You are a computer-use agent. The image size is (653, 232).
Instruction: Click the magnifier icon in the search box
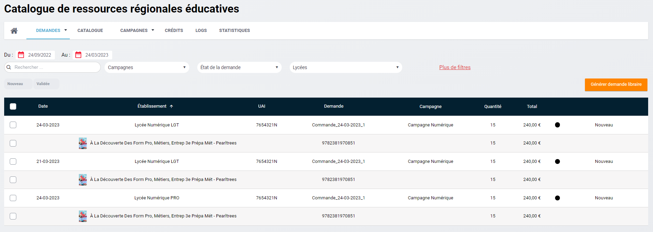(x=9, y=67)
